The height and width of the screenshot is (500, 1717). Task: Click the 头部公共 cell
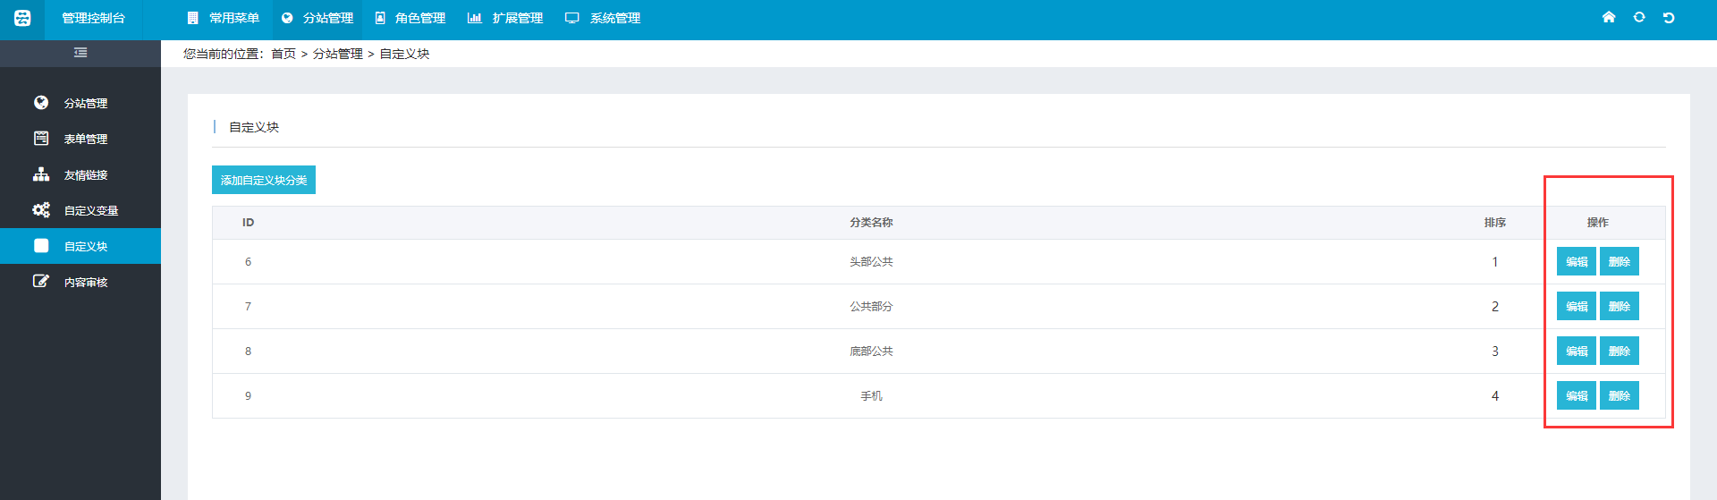[x=871, y=262]
